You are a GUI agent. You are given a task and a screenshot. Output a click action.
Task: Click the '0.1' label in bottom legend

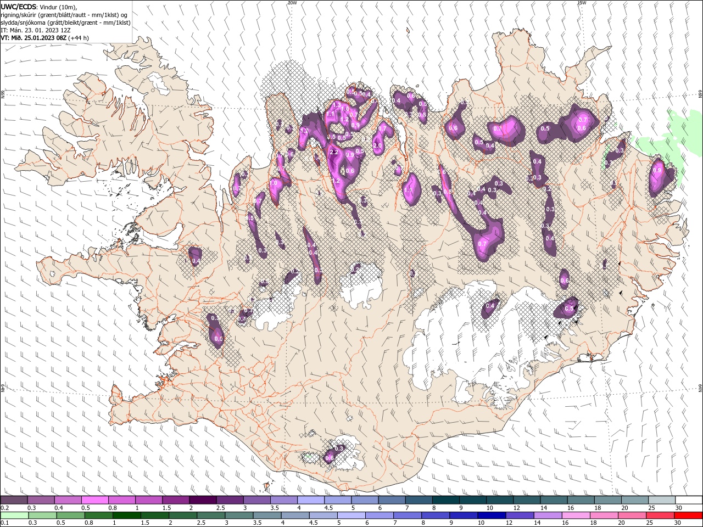[x=5, y=523]
